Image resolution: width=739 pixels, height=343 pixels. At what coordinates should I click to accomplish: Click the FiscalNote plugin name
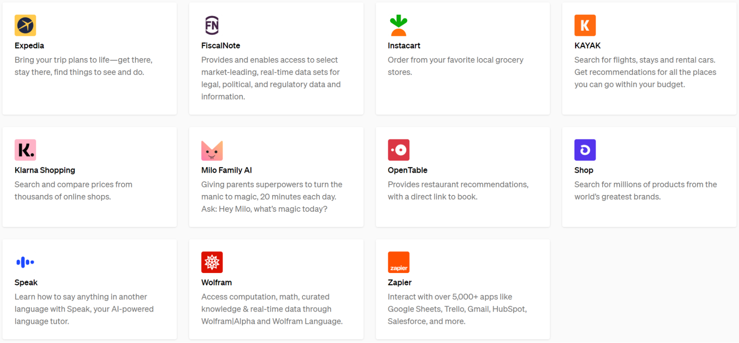pos(220,46)
